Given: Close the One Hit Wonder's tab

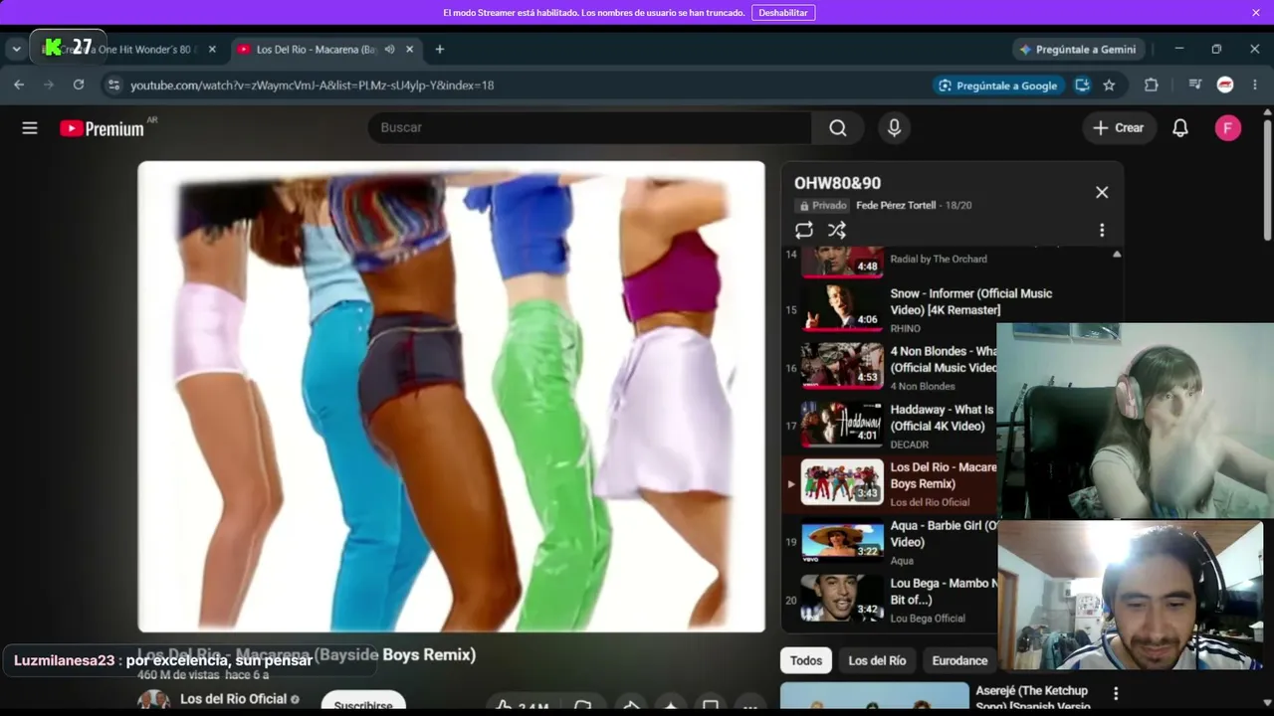Looking at the screenshot, I should (212, 49).
